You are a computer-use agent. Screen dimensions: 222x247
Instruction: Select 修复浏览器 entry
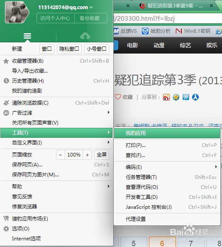[x=56, y=206]
